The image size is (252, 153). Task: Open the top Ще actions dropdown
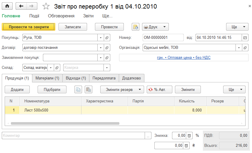237,27
